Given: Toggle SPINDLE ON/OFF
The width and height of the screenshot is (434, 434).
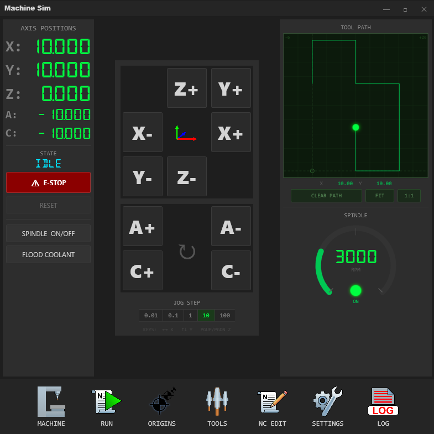Looking at the screenshot, I should pyautogui.click(x=49, y=234).
